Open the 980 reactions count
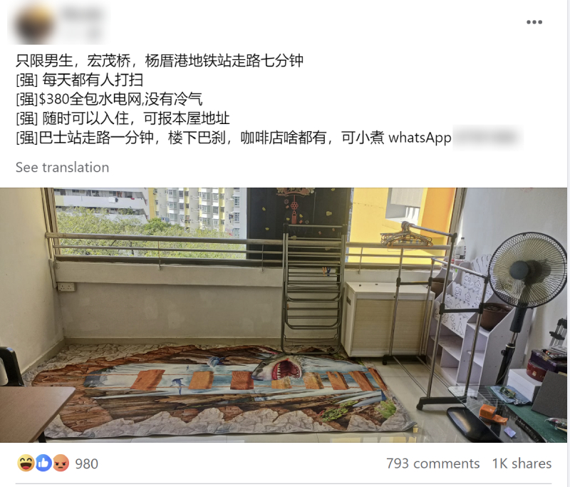Viewport: 570px width, 487px height. [86, 463]
